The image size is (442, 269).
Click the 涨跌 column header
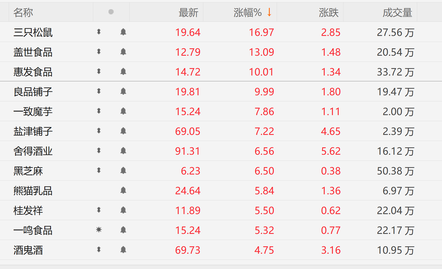(x=328, y=12)
